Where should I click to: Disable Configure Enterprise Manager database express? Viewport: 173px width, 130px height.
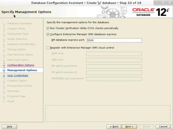coord(48,34)
